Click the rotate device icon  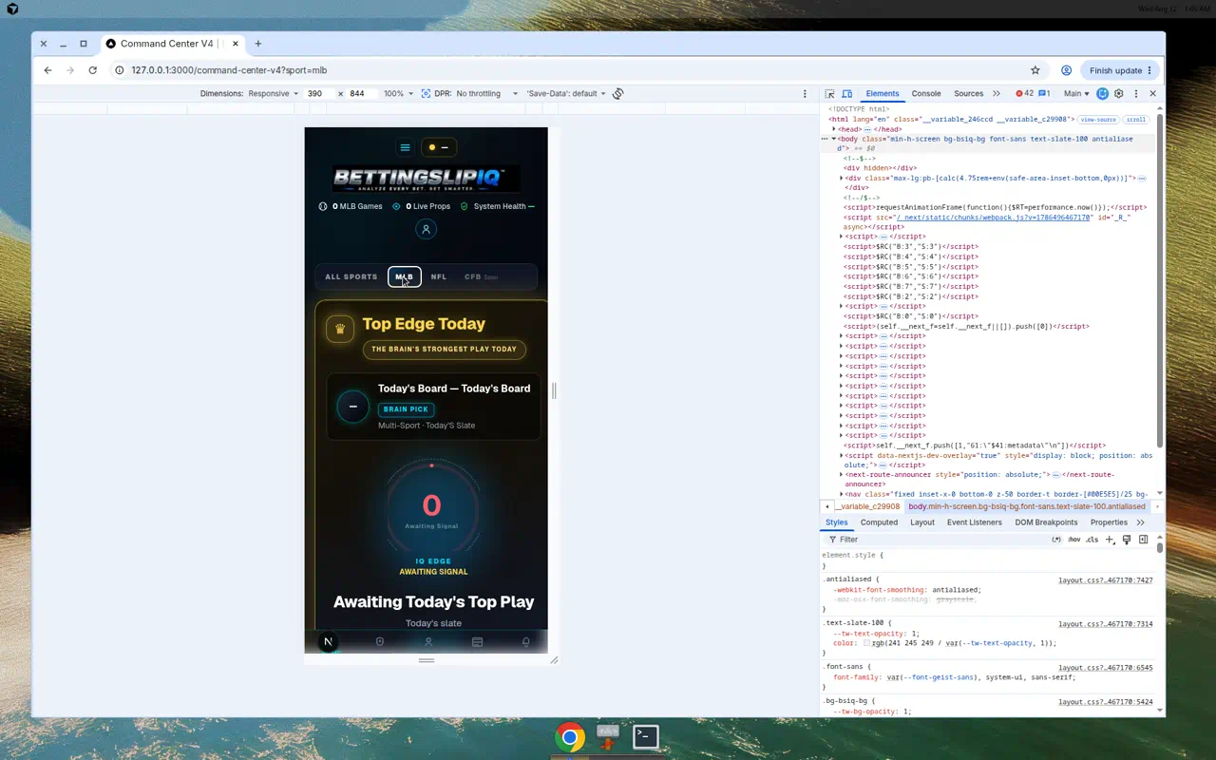click(x=617, y=94)
